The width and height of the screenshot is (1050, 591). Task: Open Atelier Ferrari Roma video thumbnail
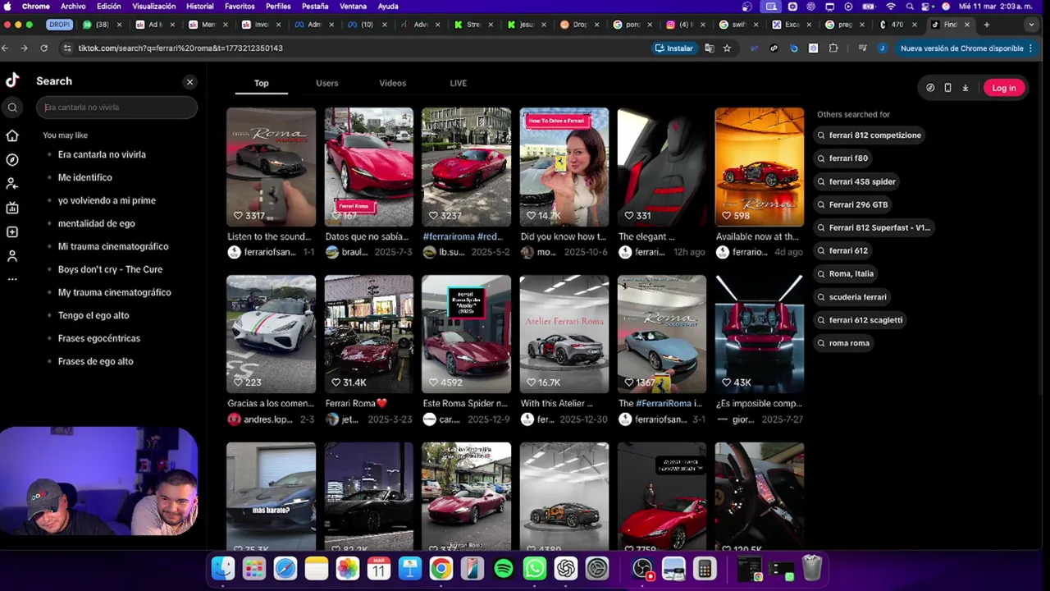(564, 334)
